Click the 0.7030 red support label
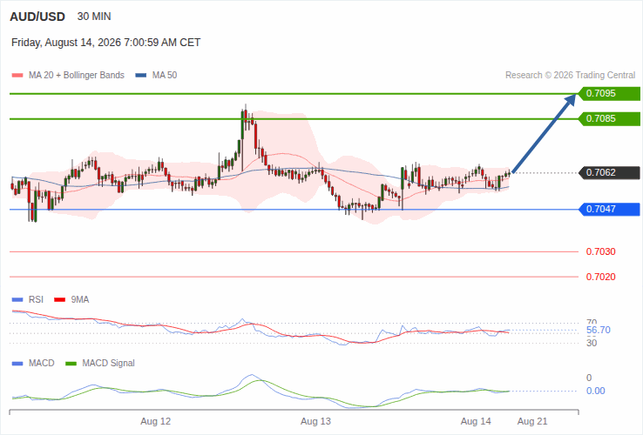The width and height of the screenshot is (643, 435). click(x=601, y=252)
